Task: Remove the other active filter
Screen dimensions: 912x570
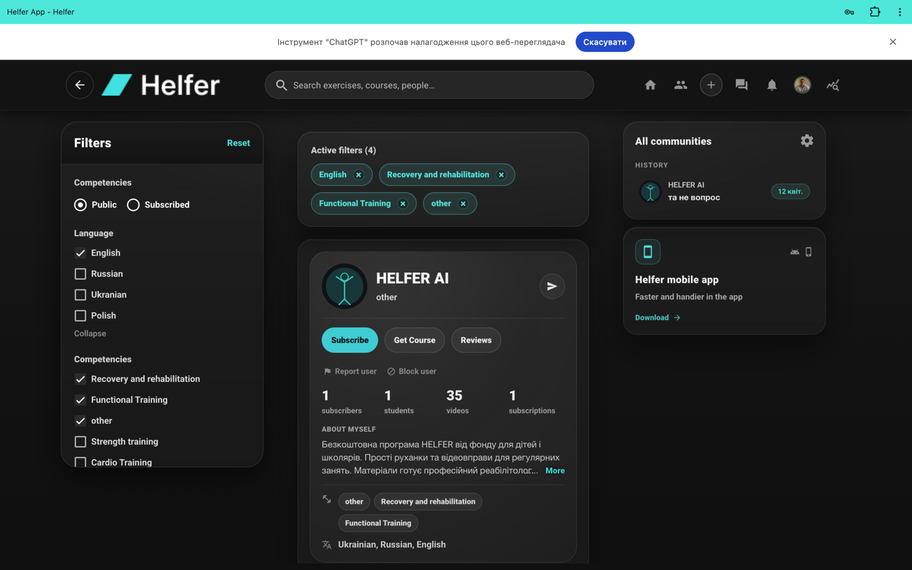Action: point(463,204)
